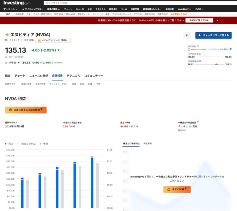This screenshot has height=211, width=237.
Task: Click the NVIDIA logo beside the stock name
Action: (7, 35)
